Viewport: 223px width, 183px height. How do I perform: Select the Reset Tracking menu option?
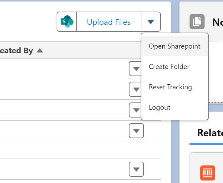point(170,87)
